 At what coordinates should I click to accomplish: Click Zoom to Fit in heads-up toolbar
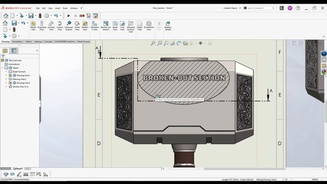click(x=153, y=43)
